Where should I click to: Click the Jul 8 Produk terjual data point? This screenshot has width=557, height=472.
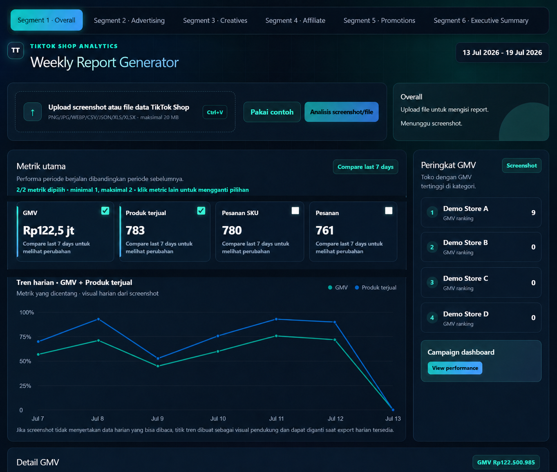pyautogui.click(x=98, y=319)
